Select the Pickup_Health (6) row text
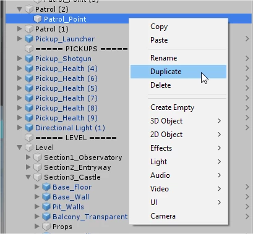This screenshot has width=253, height=234. 66,78
